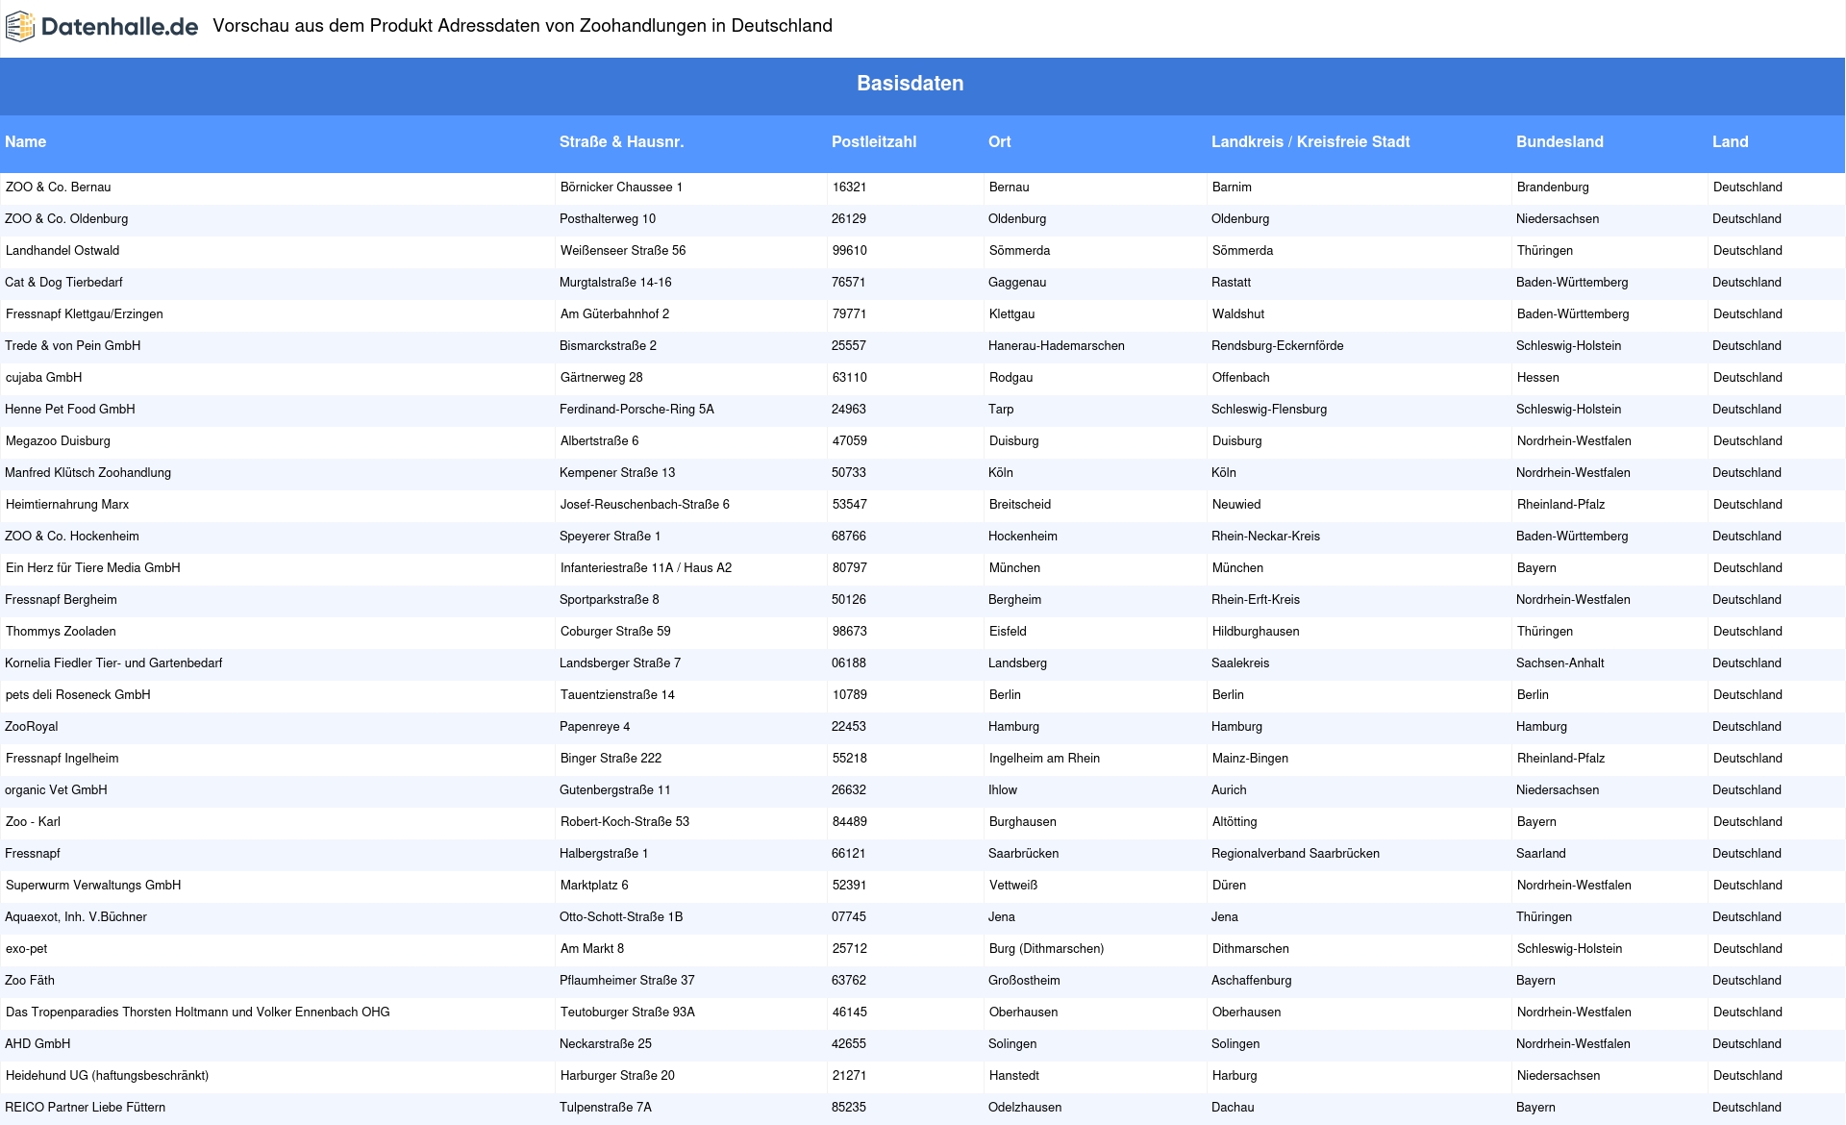Screen dimensions: 1846x1125
Task: Select street Posthalterweg 10
Action: point(608,219)
